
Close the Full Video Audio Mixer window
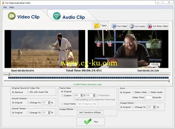click(169, 2)
